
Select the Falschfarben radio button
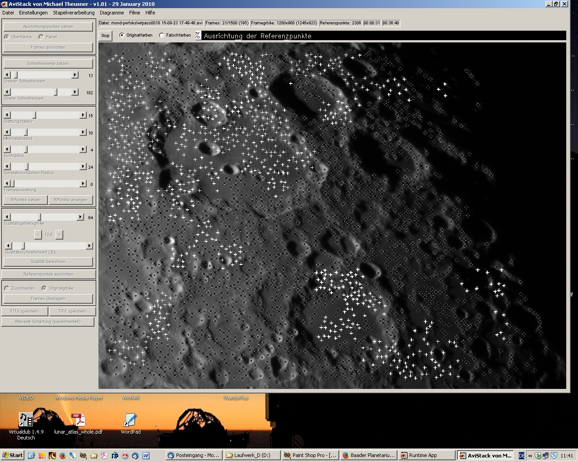click(162, 35)
